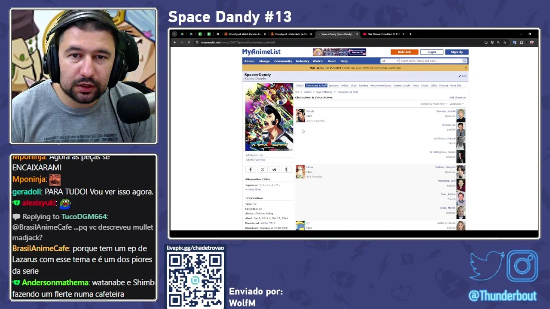550x309 pixels.
Task: Click the Sign Up button
Action: pyautogui.click(x=457, y=52)
